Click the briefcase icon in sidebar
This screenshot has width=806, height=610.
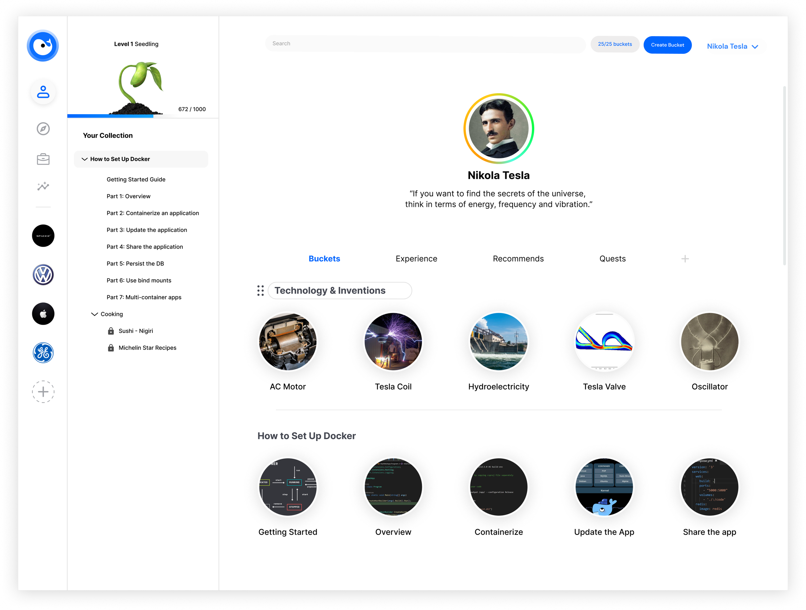pos(43,159)
